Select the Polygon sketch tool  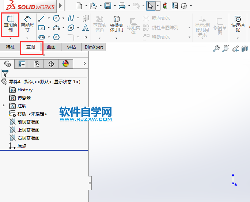(56, 37)
